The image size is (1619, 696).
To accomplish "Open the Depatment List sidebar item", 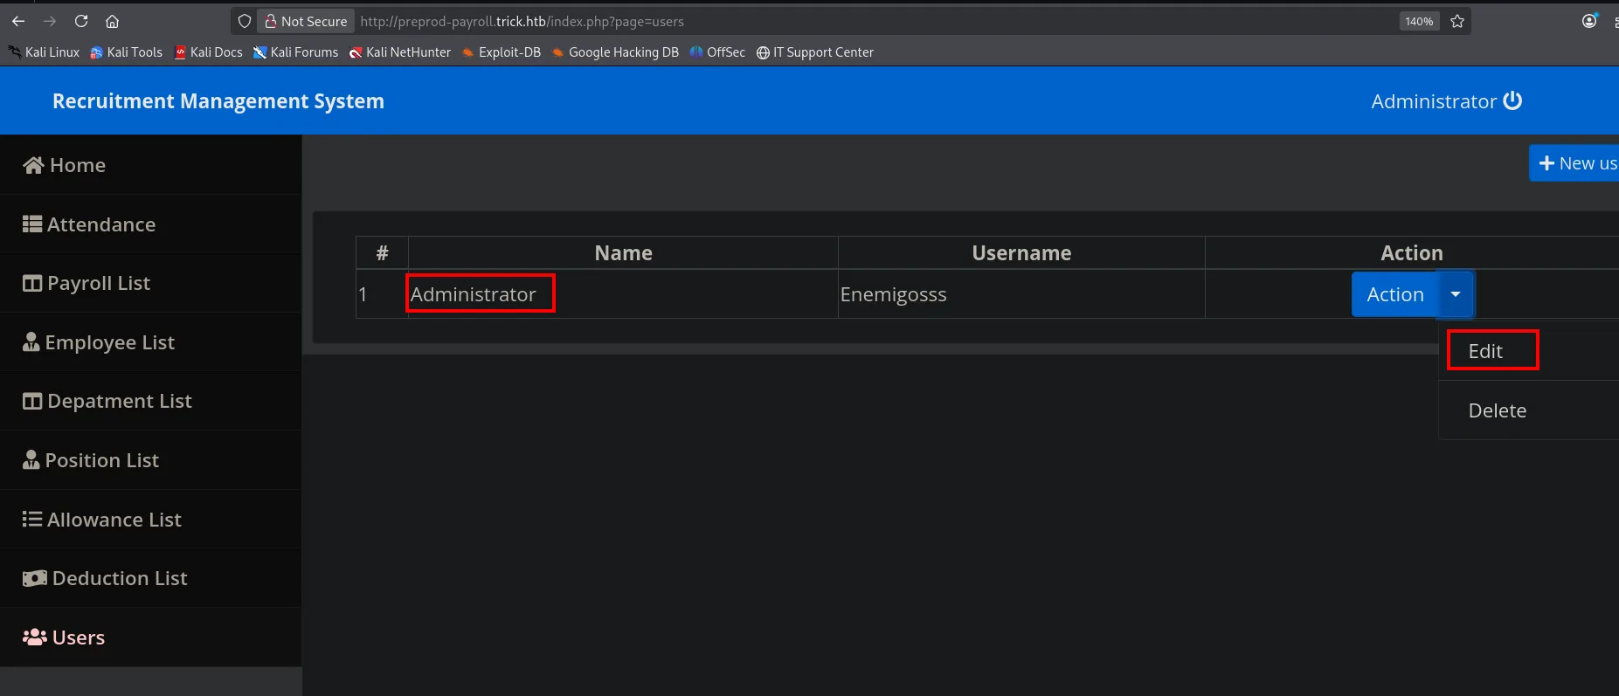I will pyautogui.click(x=150, y=401).
